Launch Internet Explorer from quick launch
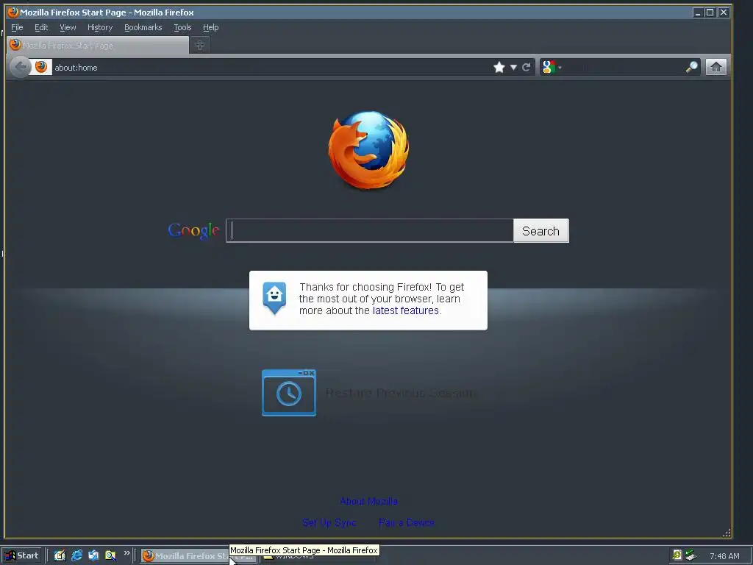Screen dimensions: 753x565 (x=76, y=556)
